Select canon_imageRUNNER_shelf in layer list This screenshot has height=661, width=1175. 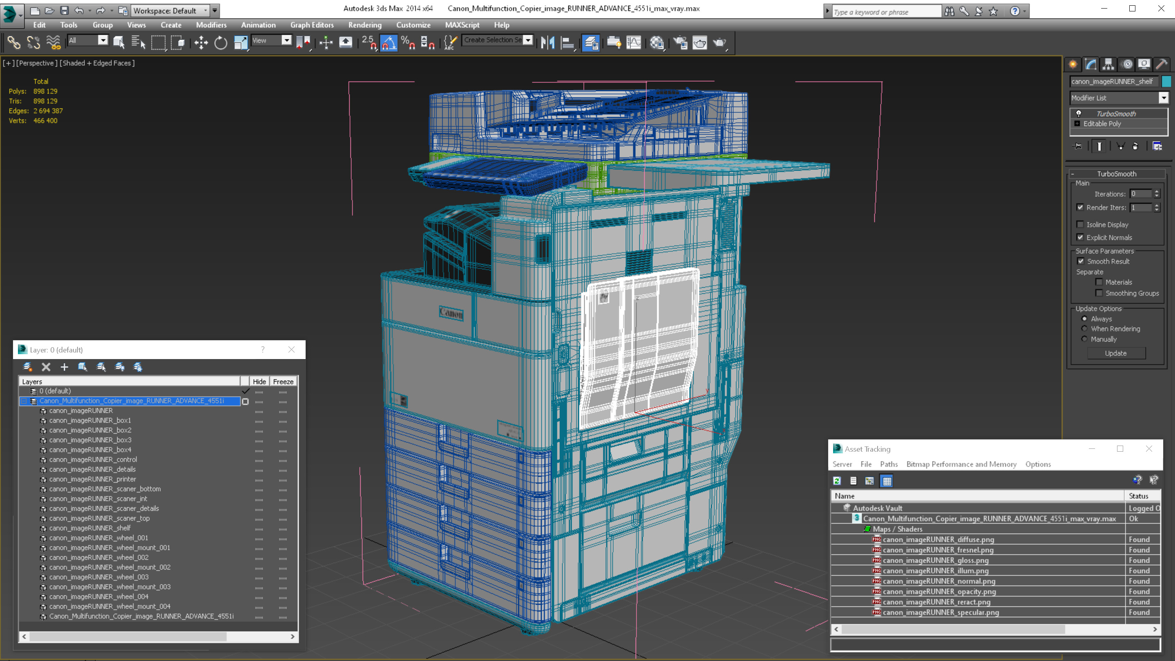pyautogui.click(x=89, y=528)
